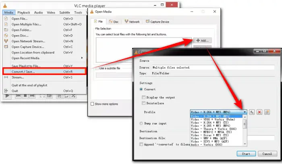
Task: Select the Dump raw input radio button
Action: click(141, 123)
